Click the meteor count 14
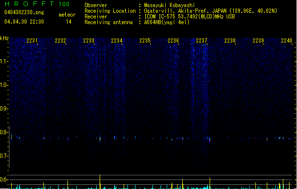 (x=68, y=22)
